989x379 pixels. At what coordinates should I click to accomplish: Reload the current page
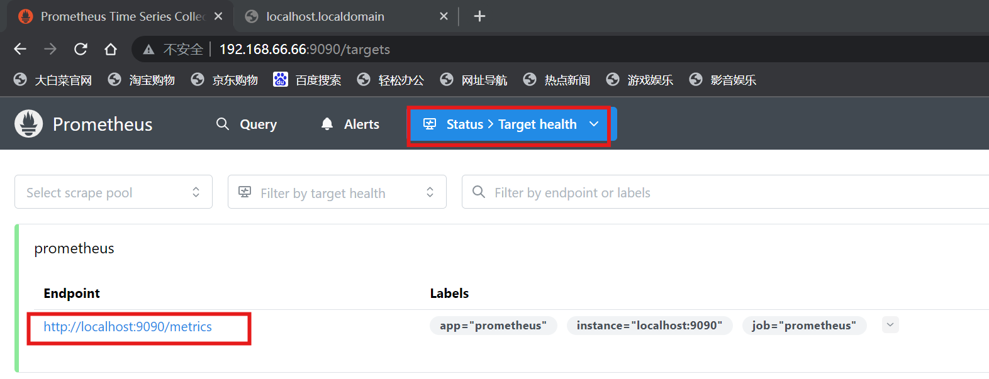click(81, 49)
